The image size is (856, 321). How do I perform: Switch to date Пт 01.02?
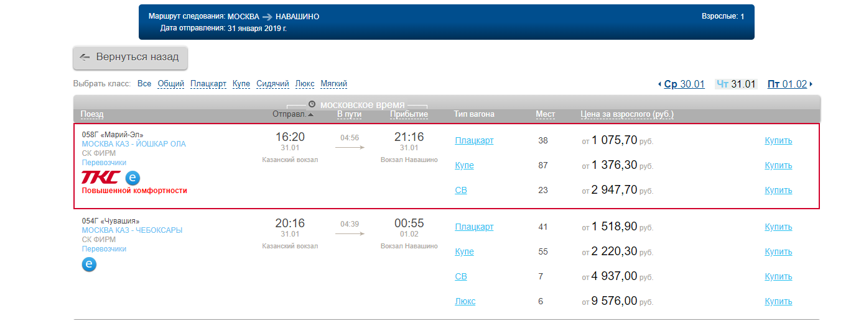787,84
